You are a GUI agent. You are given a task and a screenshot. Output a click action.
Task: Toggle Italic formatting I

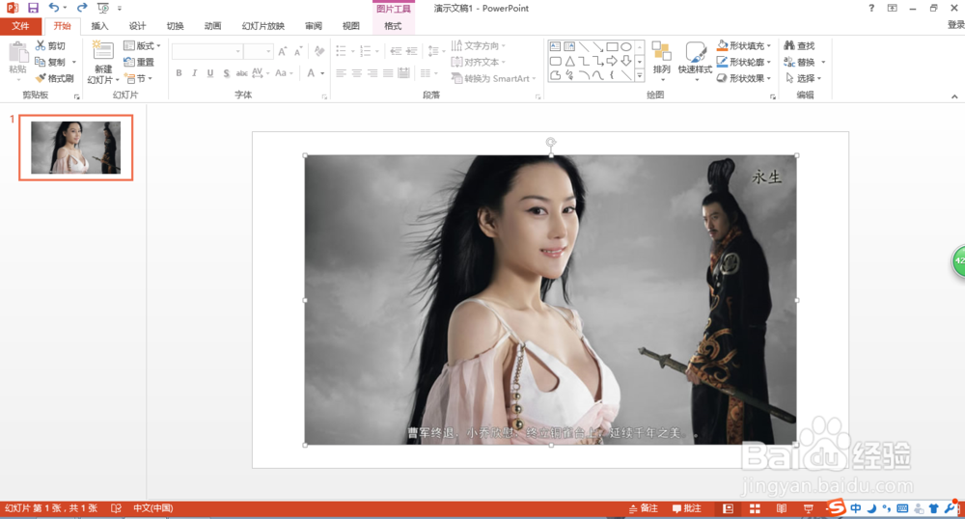tap(195, 73)
